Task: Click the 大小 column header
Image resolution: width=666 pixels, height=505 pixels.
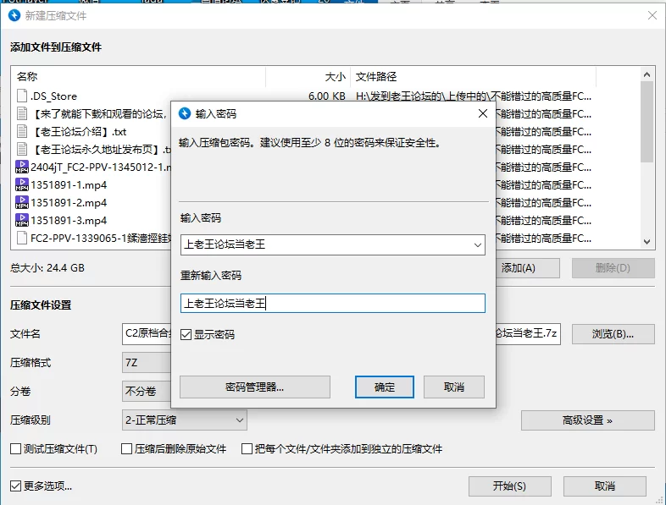Action: pyautogui.click(x=308, y=77)
